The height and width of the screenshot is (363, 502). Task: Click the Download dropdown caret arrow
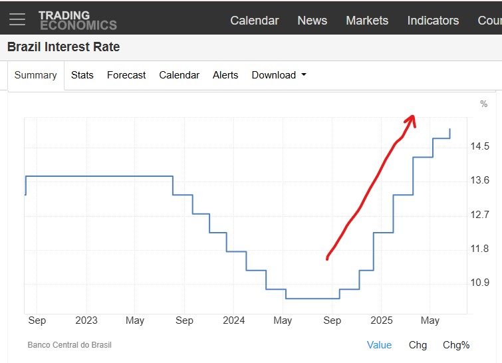pos(304,75)
